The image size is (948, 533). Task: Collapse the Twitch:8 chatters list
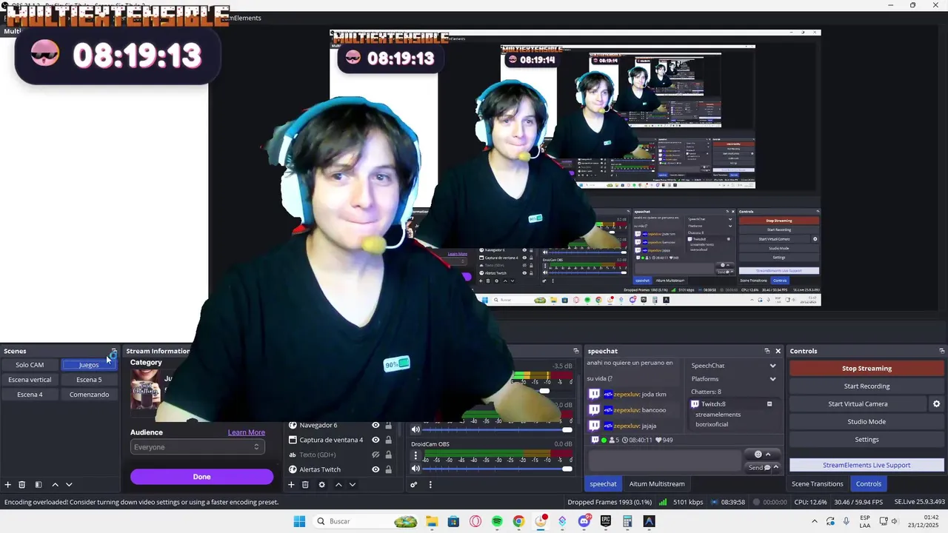coord(770,404)
